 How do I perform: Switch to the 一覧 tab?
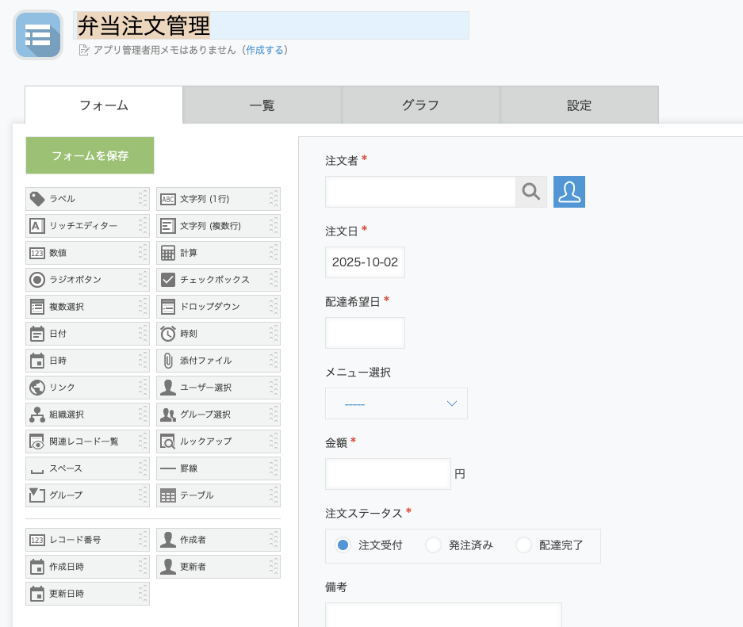click(262, 105)
